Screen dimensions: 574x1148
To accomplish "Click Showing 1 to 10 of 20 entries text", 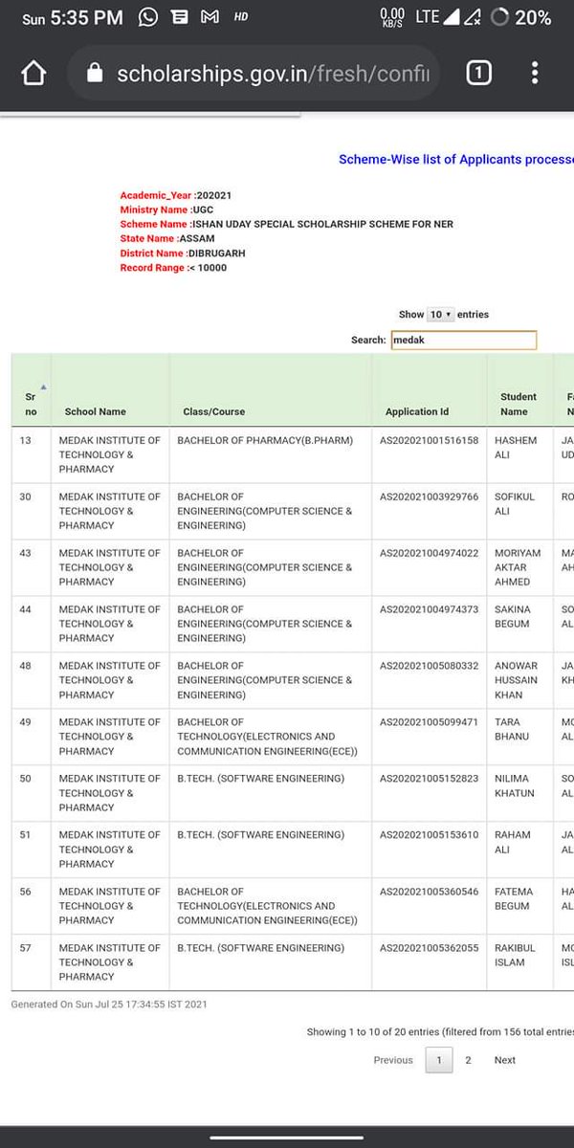I will pos(440,1032).
